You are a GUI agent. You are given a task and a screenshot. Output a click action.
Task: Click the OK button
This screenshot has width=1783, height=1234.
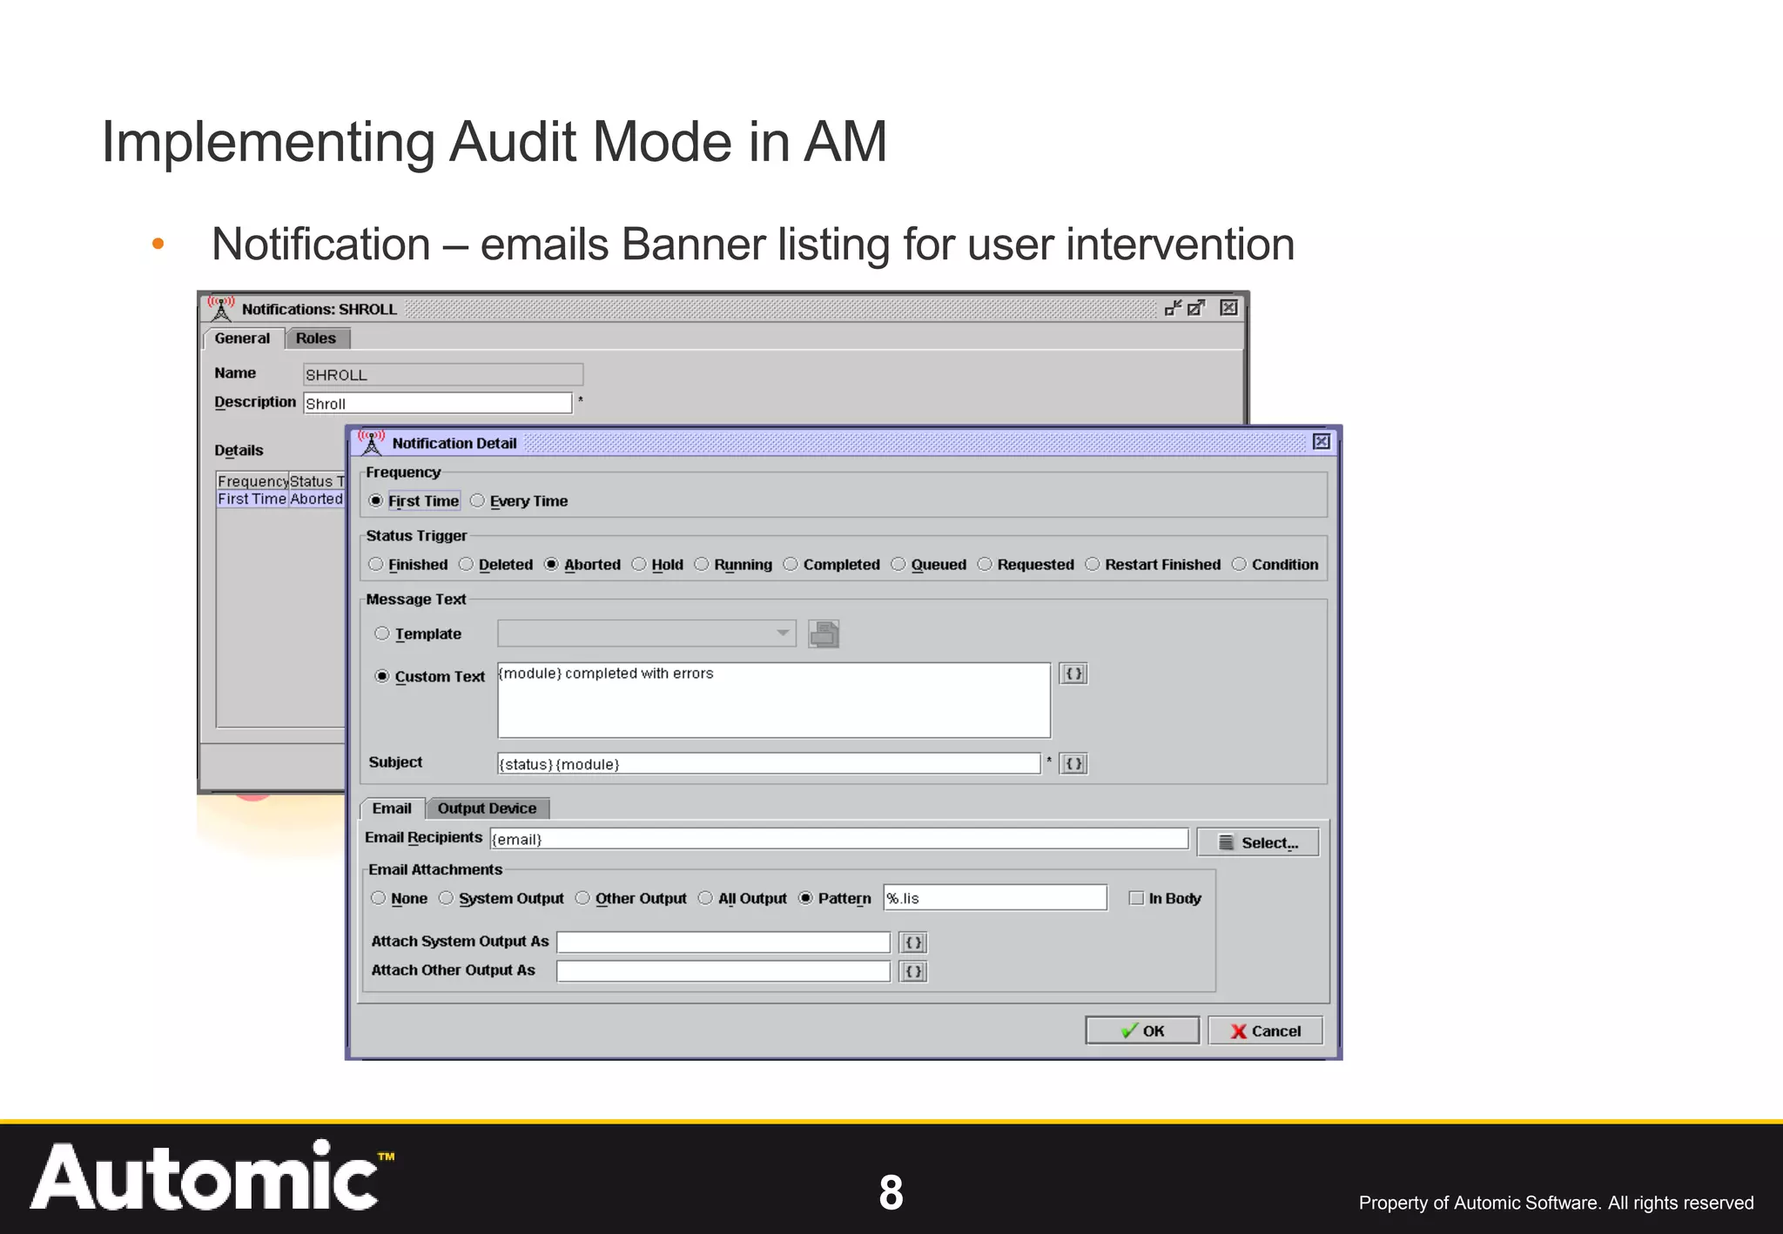(1142, 1031)
